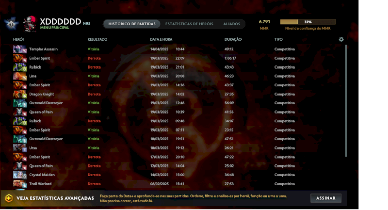Click Queen of Pain portrait at 10:39
The height and width of the screenshot is (210, 388).
click(x=20, y=112)
